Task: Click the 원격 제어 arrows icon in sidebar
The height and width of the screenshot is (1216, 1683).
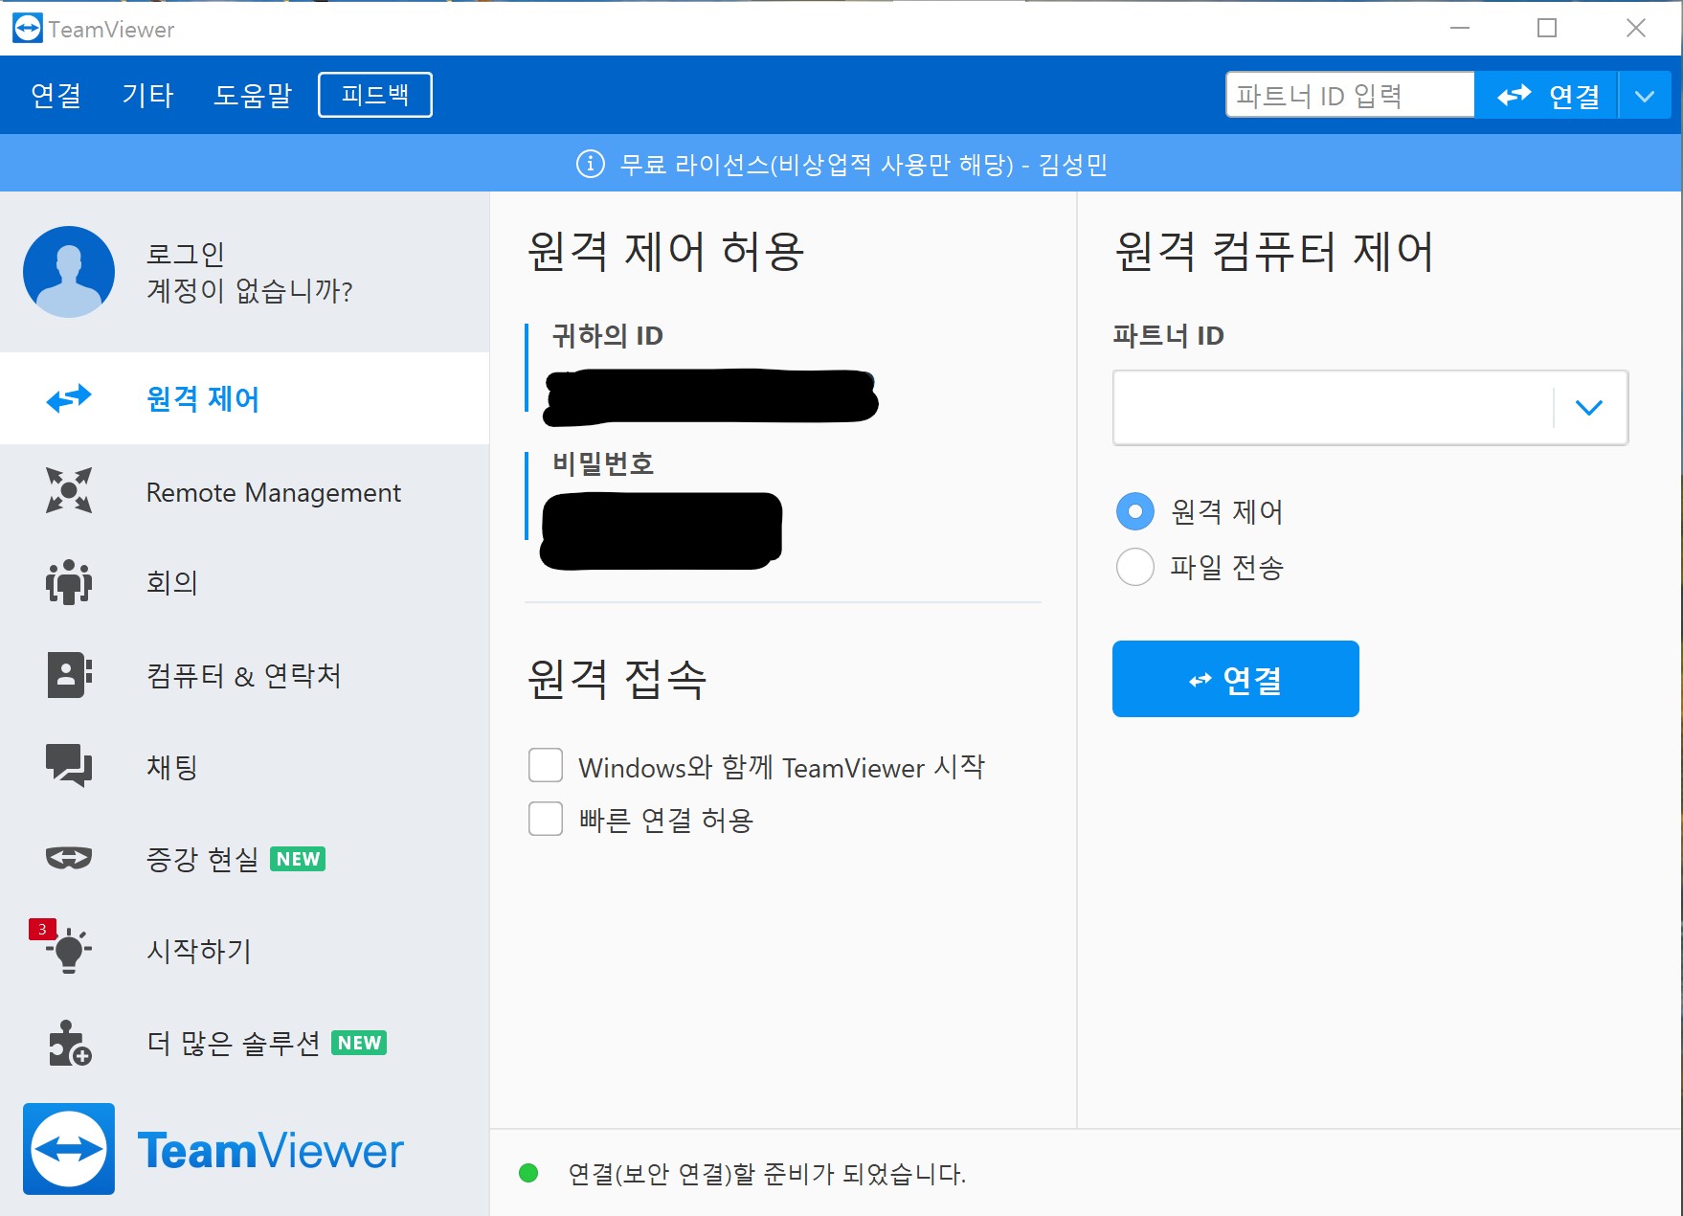Action: tap(69, 397)
